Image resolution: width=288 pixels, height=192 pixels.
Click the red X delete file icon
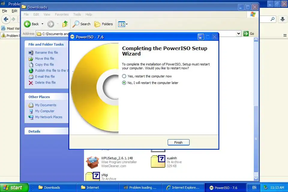point(31,83)
